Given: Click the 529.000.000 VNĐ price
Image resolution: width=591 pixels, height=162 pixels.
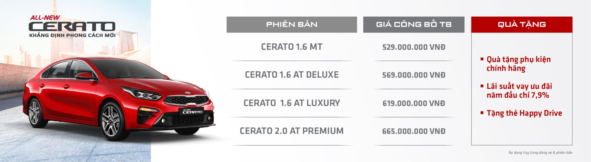Looking at the screenshot, I should coord(413,47).
